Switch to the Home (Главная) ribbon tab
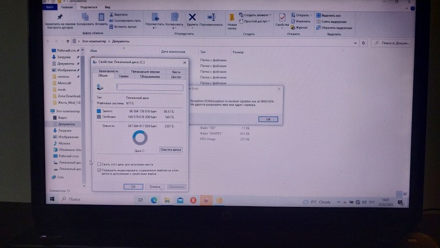The image size is (440, 248). pos(67,7)
